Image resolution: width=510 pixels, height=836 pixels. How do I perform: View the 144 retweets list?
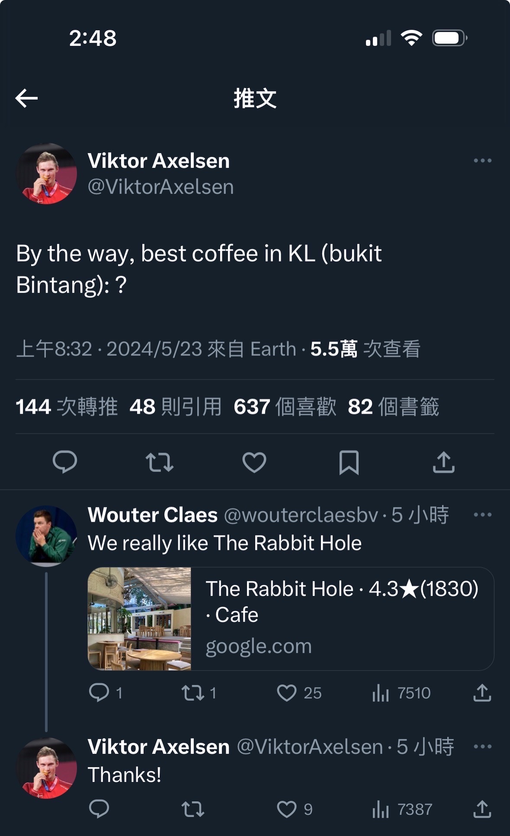click(67, 407)
